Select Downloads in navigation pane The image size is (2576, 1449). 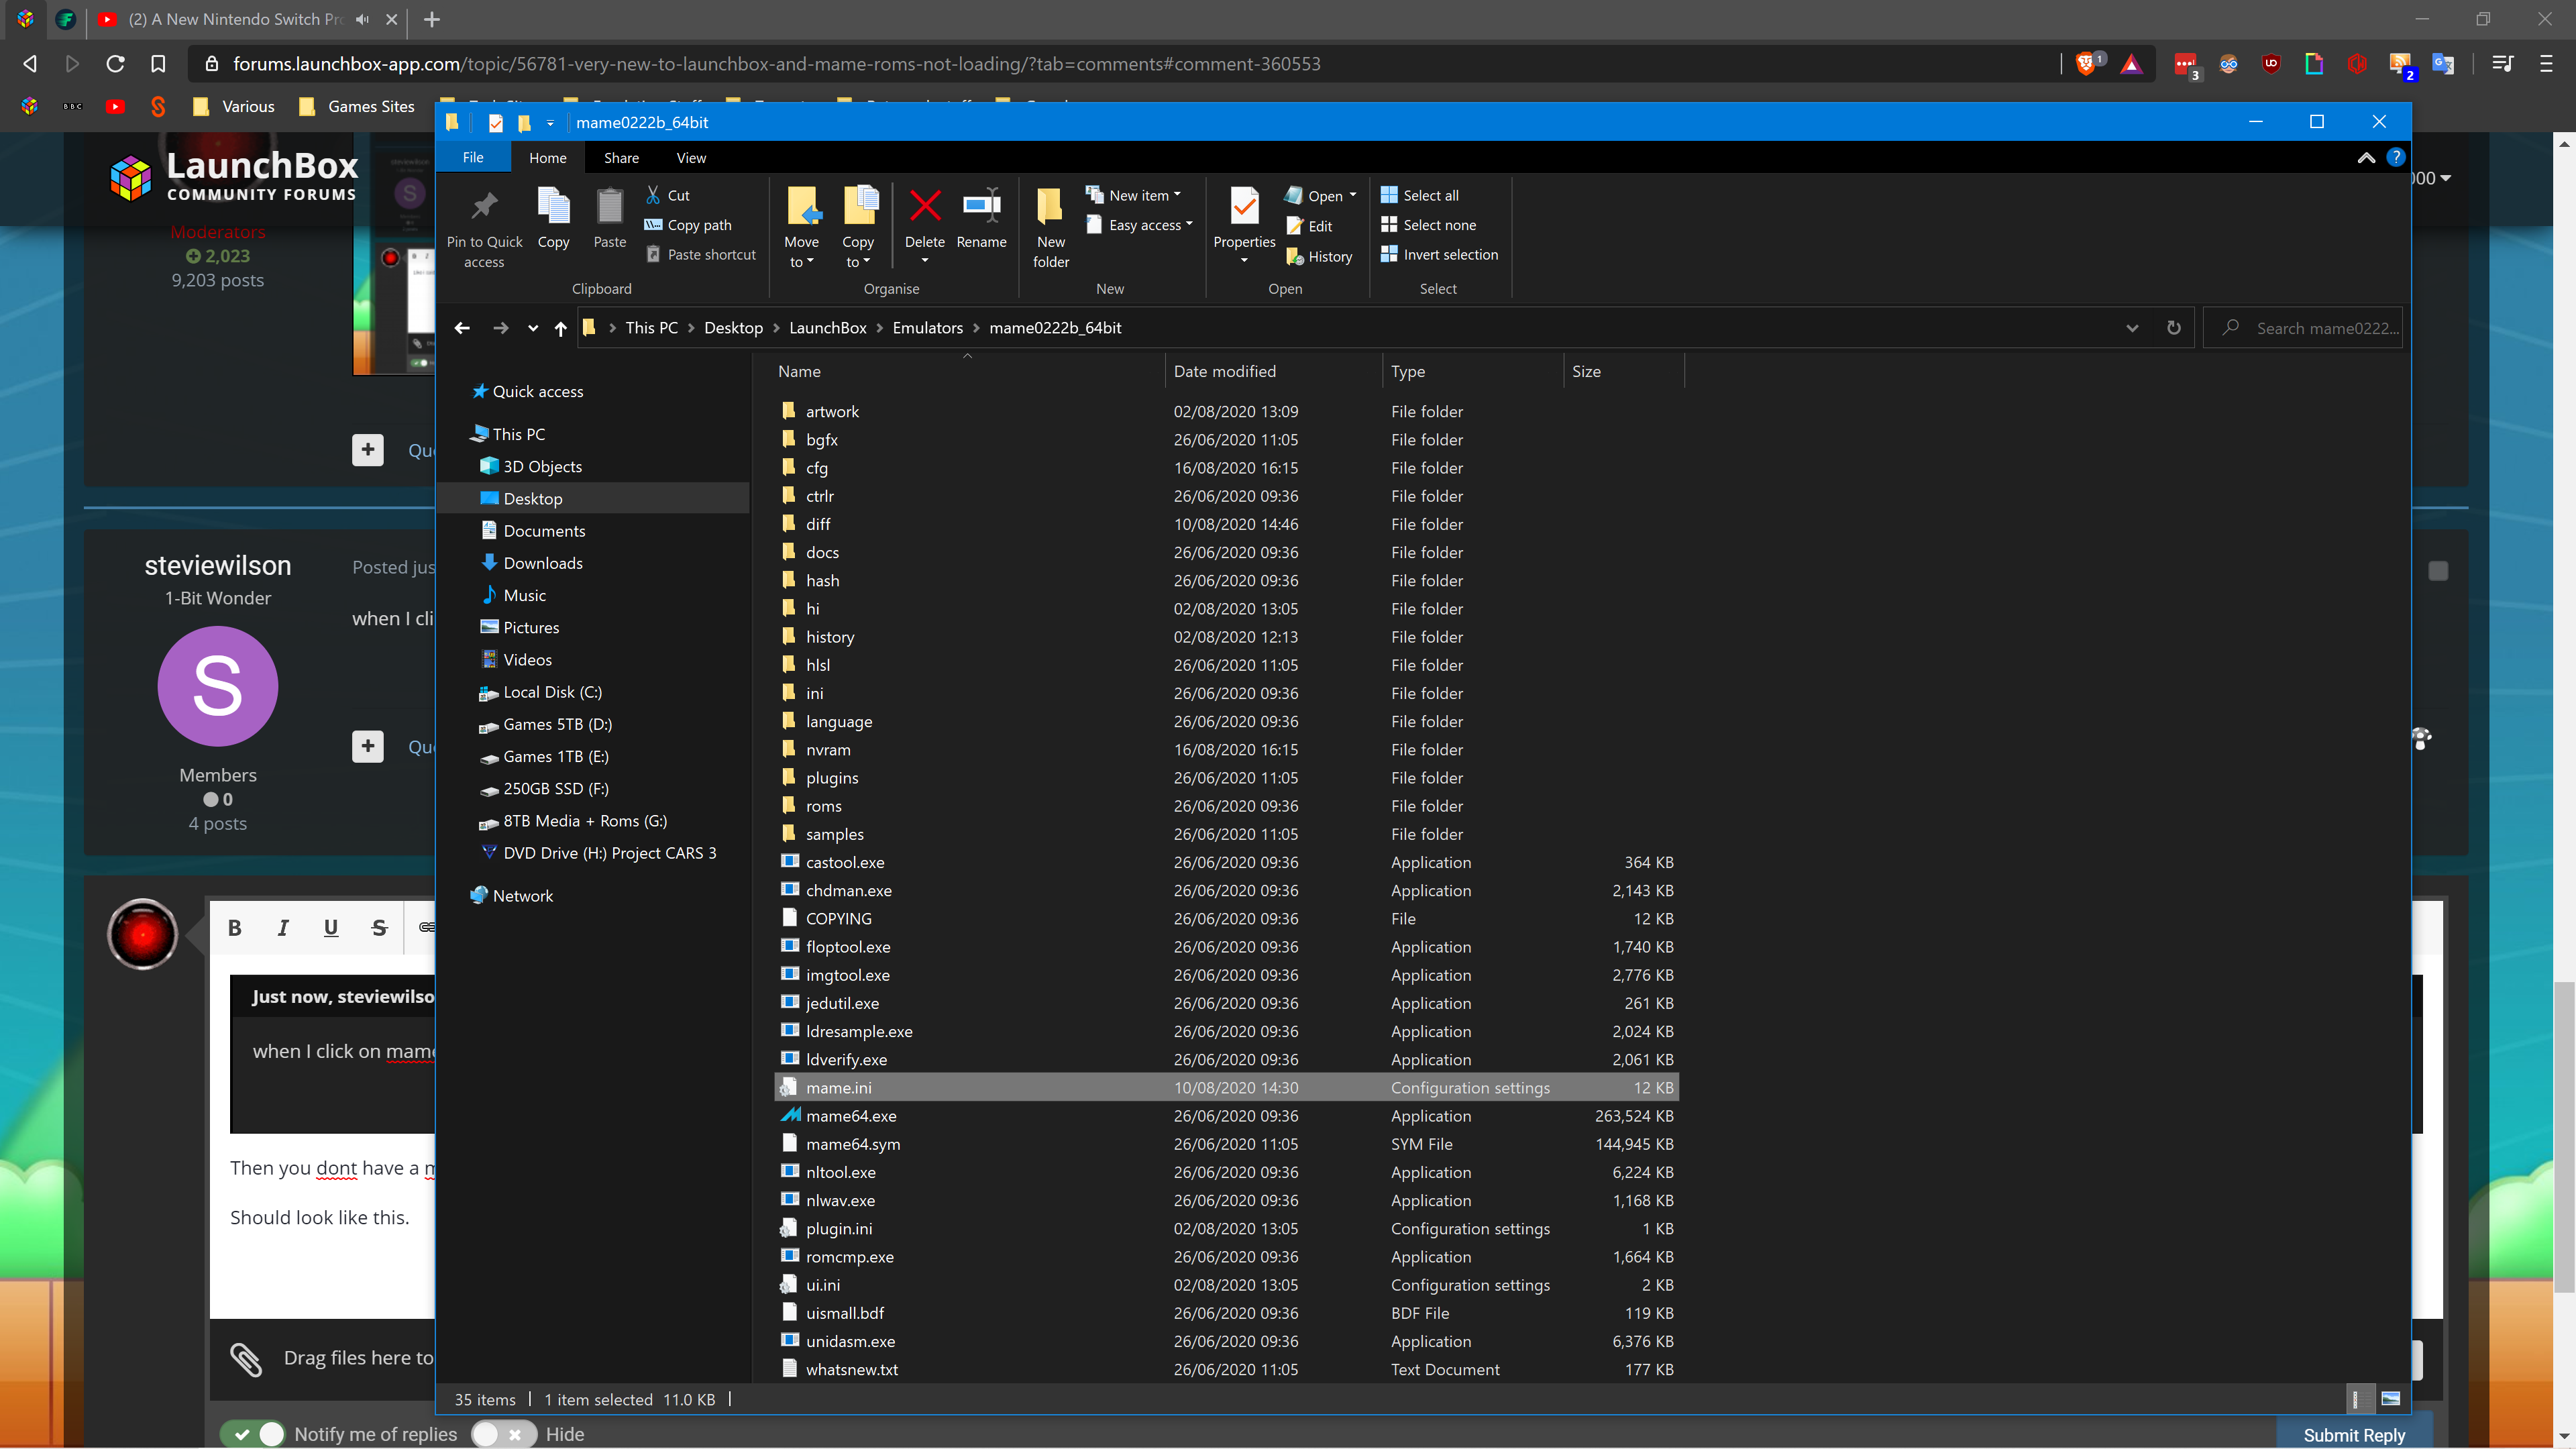[x=542, y=563]
